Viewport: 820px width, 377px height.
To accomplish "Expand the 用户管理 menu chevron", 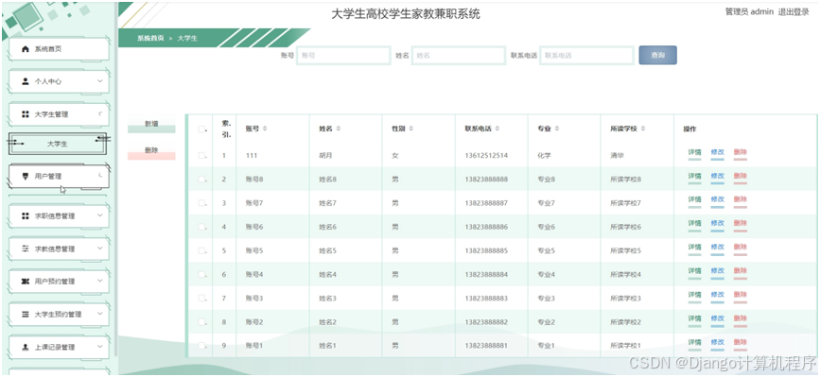I will [100, 176].
